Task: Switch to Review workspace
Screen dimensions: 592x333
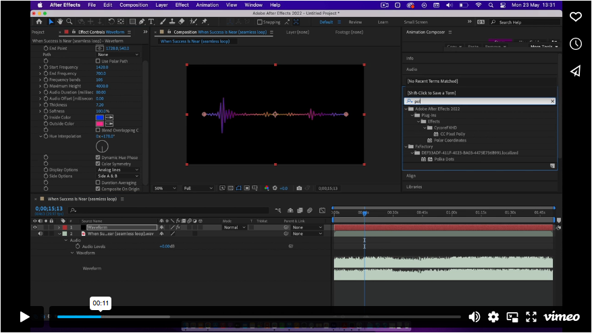Action: point(355,22)
